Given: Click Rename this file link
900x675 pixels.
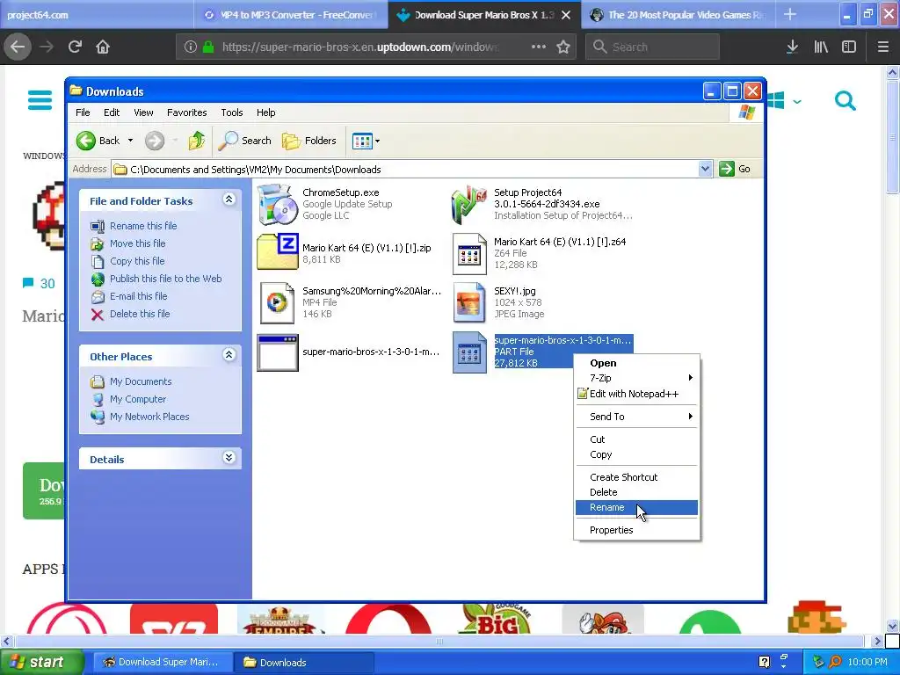Looking at the screenshot, I should [x=143, y=226].
